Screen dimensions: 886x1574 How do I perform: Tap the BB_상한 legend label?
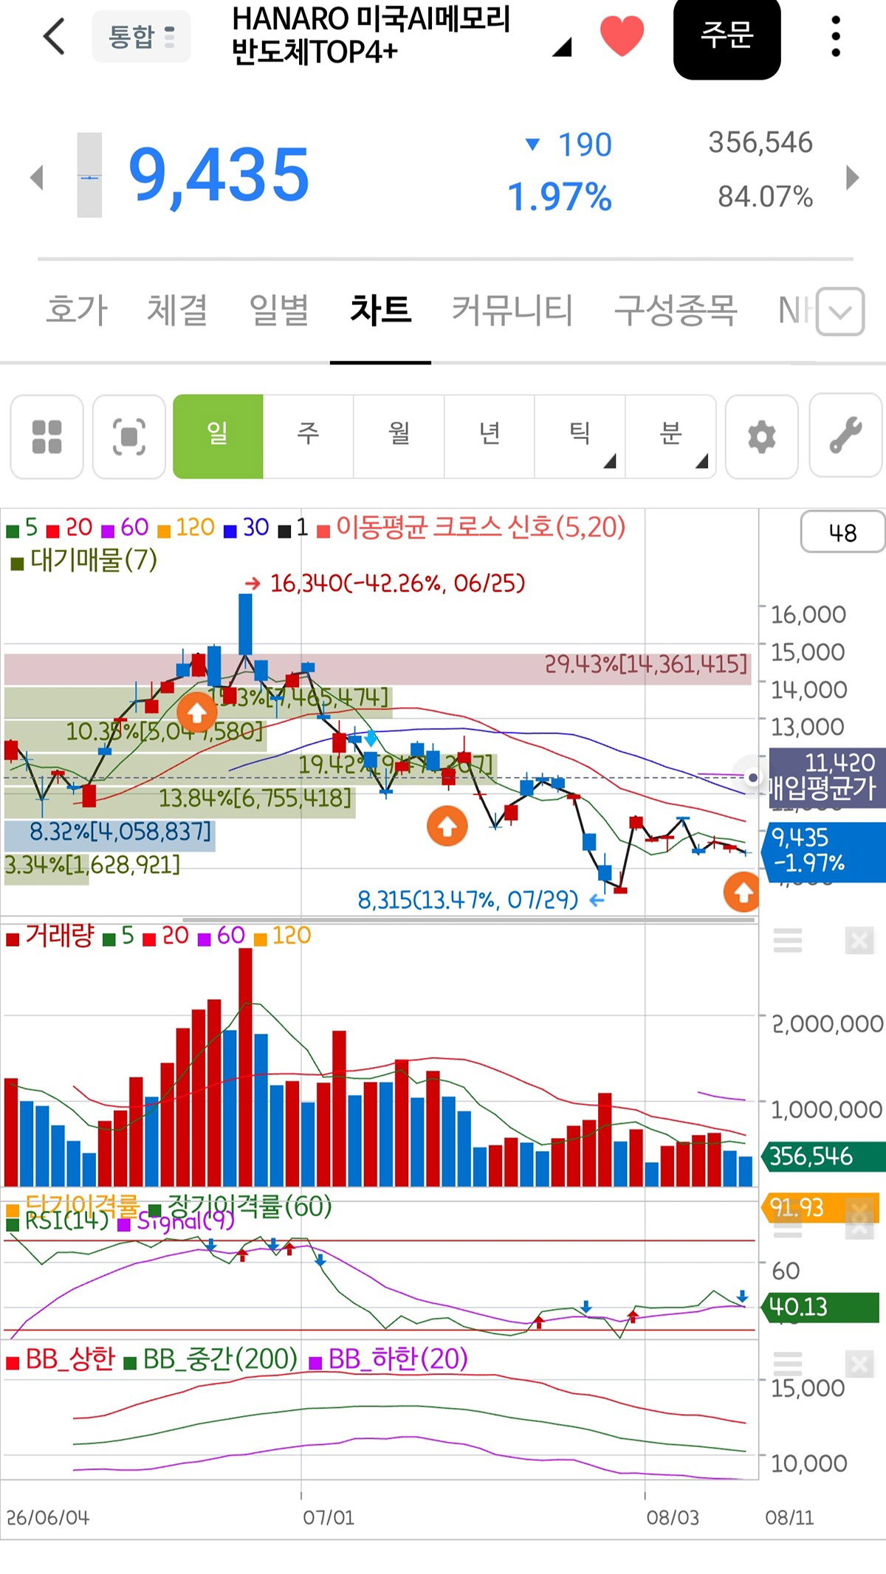tap(61, 1359)
